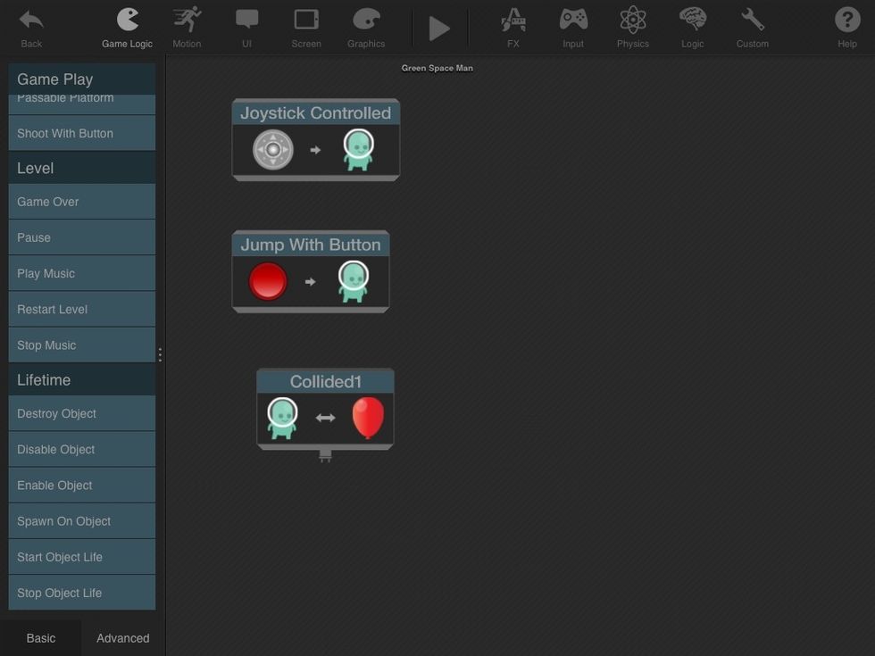
Task: Select the Custom wrench category
Action: point(752,27)
